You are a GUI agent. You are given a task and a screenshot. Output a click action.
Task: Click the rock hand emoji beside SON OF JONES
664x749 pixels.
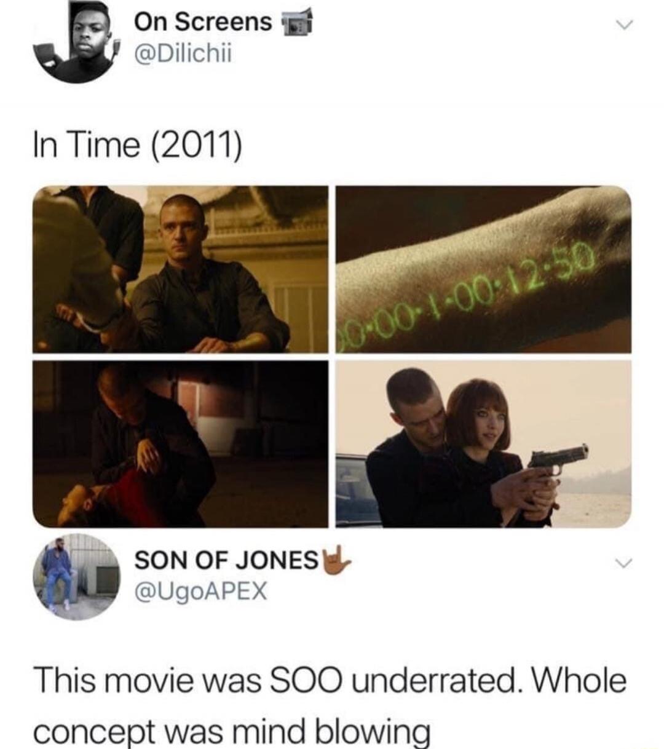point(336,559)
